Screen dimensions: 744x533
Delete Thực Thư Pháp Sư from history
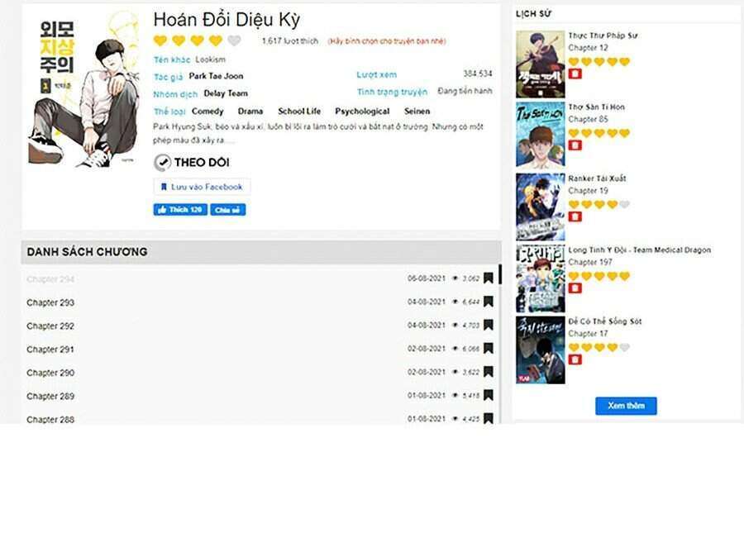(x=575, y=74)
